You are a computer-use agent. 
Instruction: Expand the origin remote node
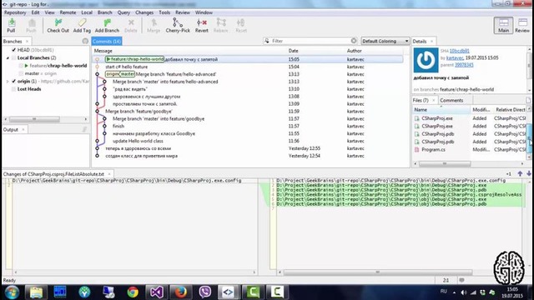(8, 82)
